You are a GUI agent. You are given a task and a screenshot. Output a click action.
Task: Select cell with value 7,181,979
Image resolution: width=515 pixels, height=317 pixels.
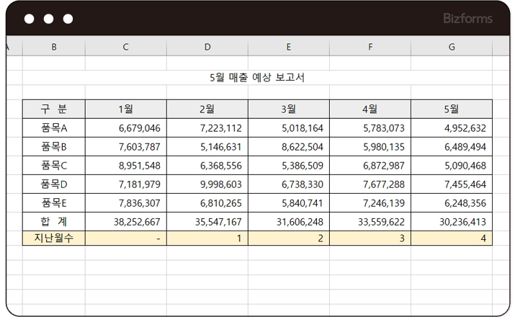126,184
